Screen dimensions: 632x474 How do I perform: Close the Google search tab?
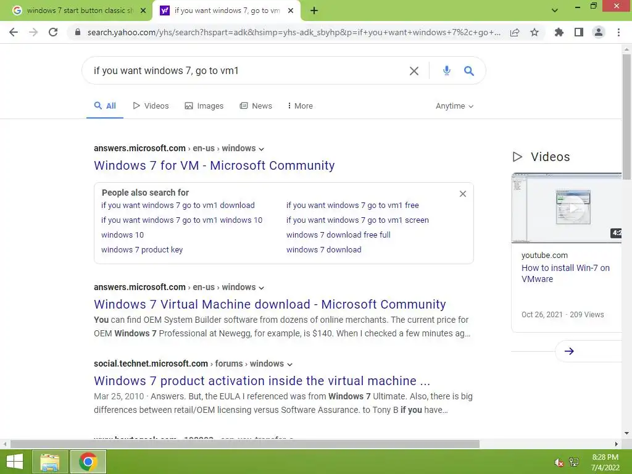tap(143, 11)
